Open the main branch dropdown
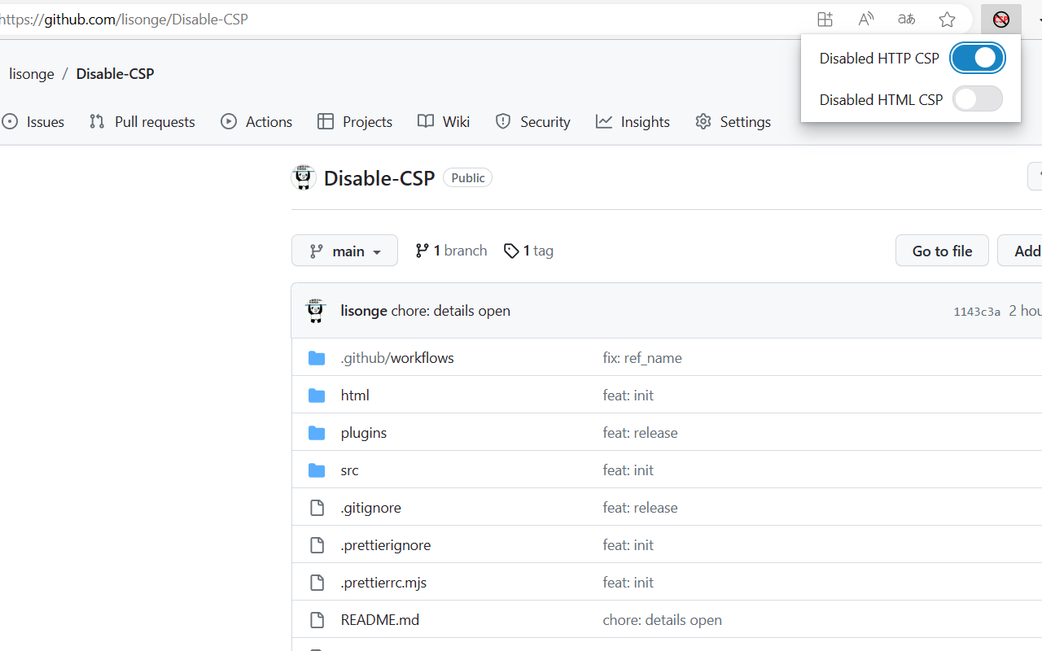The width and height of the screenshot is (1042, 651). (344, 251)
